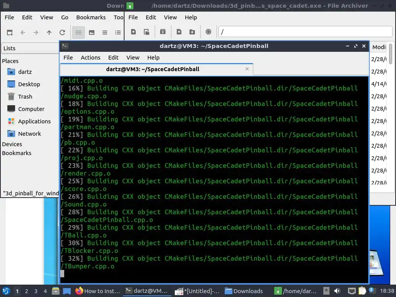
Task: Switch file manager to thumbnail view
Action: coord(91,32)
